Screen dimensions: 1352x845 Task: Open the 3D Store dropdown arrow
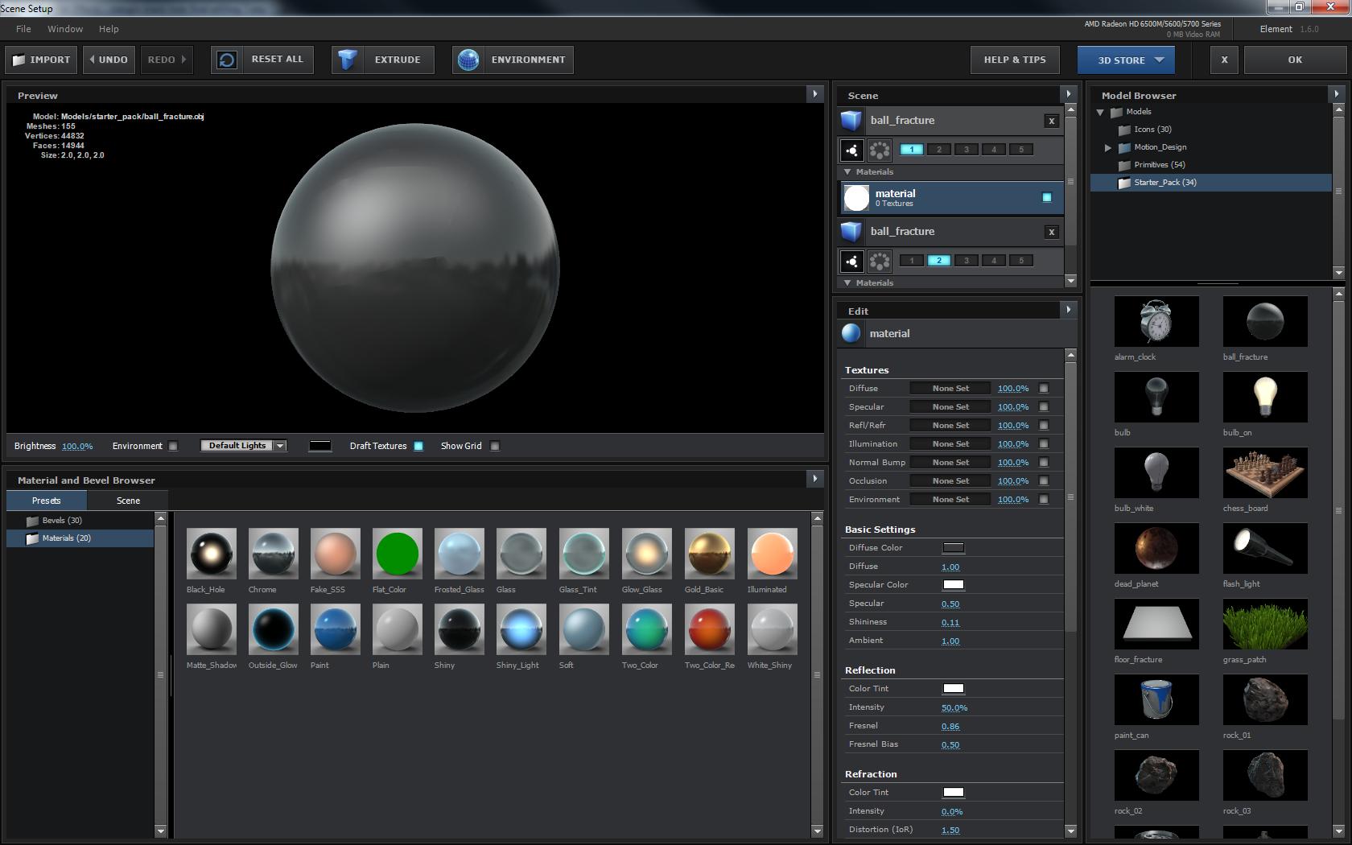(x=1159, y=60)
